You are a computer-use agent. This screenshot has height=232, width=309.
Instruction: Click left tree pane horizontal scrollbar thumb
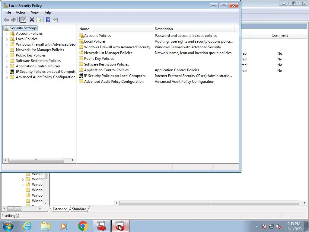[x=36, y=160]
